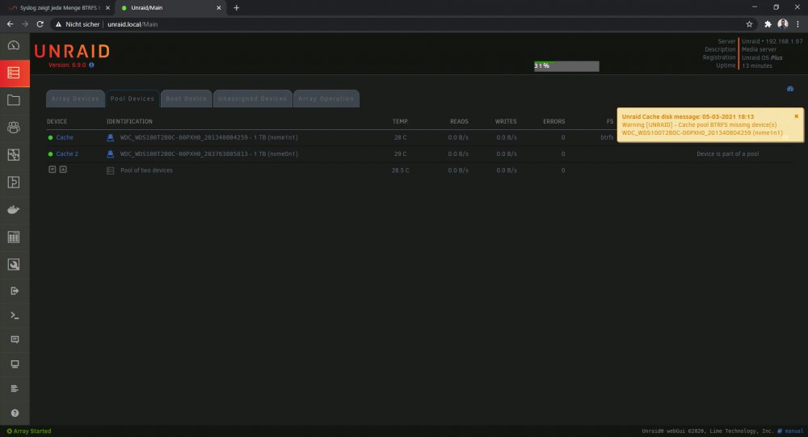The image size is (808, 437).
Task: Click the manual link in the footer
Action: coord(793,431)
